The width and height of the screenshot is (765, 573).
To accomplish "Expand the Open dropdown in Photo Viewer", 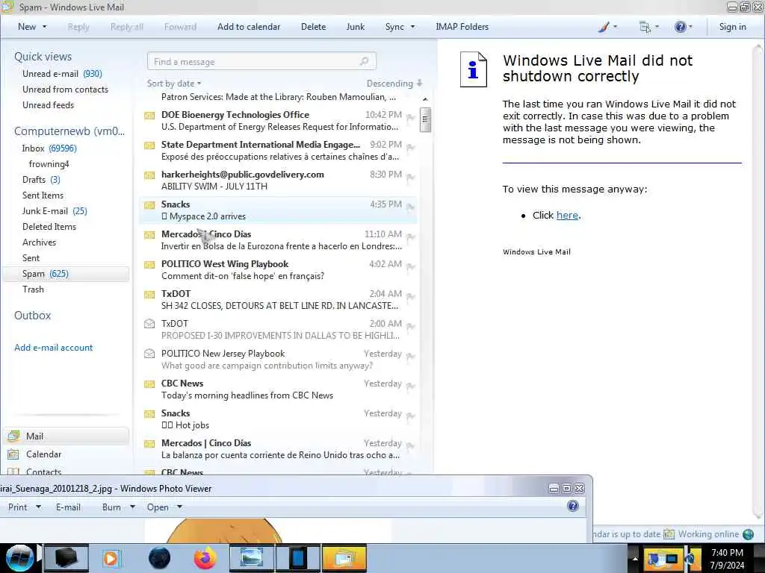I will tap(179, 507).
